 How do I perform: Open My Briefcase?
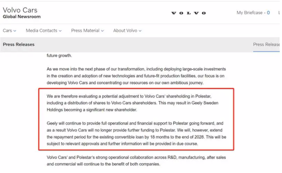click(250, 13)
